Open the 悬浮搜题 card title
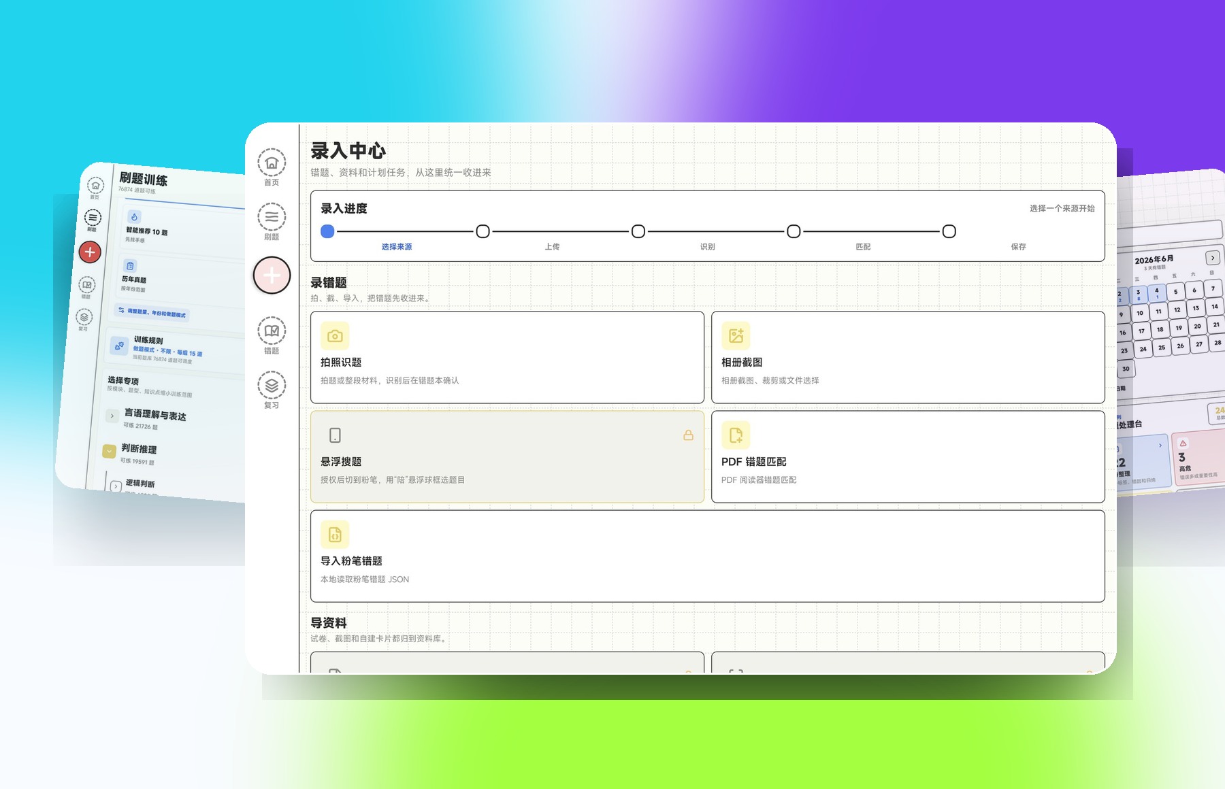Viewport: 1225px width, 789px height. pos(341,462)
